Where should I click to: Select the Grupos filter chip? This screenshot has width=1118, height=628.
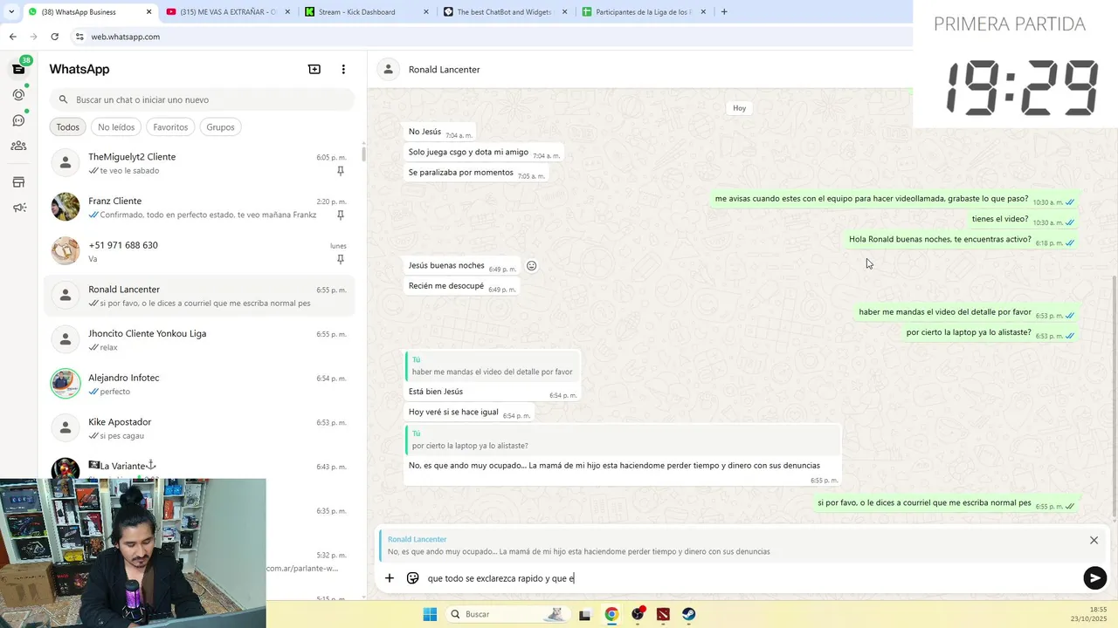220,126
